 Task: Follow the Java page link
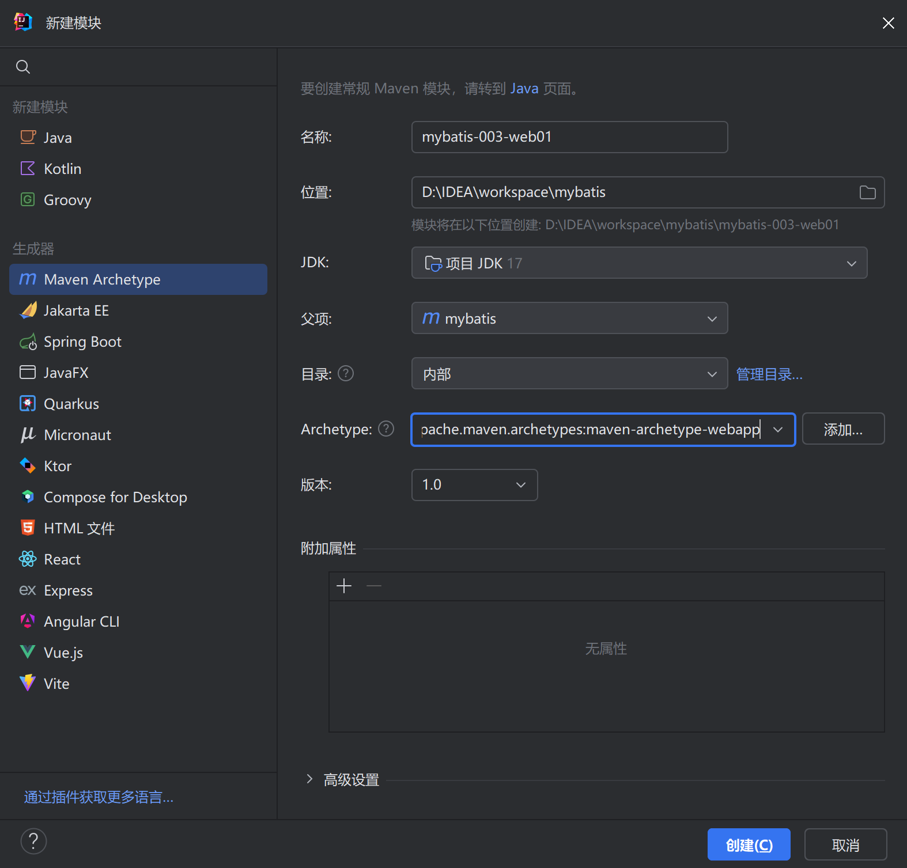524,88
